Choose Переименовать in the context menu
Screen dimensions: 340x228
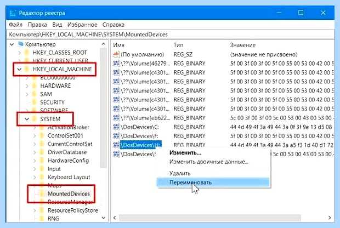point(213,183)
